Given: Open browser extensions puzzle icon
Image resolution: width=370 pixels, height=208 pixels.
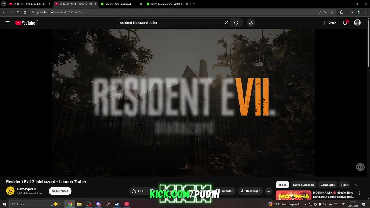Looking at the screenshot, I should tap(342, 12).
